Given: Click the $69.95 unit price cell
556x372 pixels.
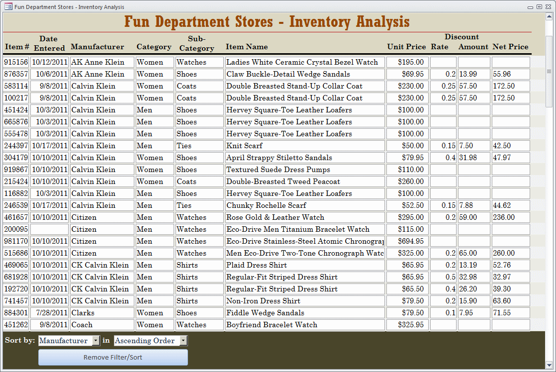Looking at the screenshot, I should 407,74.
